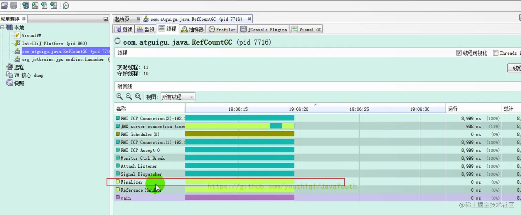Open the Visual GC tab
Viewport: 521px width, 215px height.
click(x=306, y=29)
